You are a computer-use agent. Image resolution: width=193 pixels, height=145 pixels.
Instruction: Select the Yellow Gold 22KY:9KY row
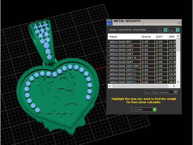click(x=142, y=66)
